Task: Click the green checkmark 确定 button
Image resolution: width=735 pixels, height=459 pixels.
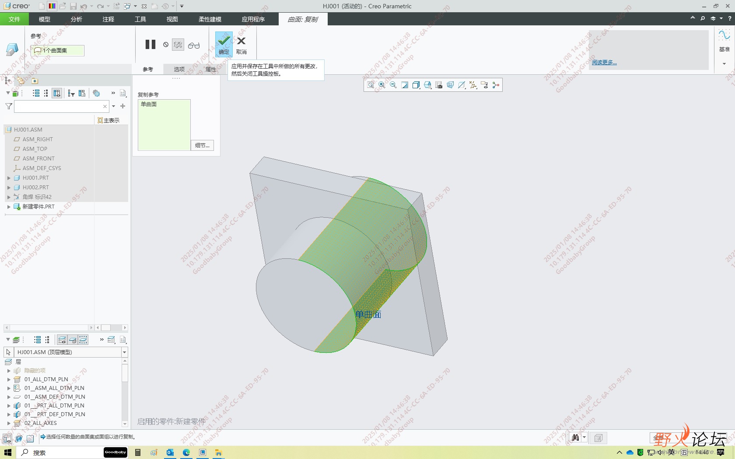Action: [224, 44]
